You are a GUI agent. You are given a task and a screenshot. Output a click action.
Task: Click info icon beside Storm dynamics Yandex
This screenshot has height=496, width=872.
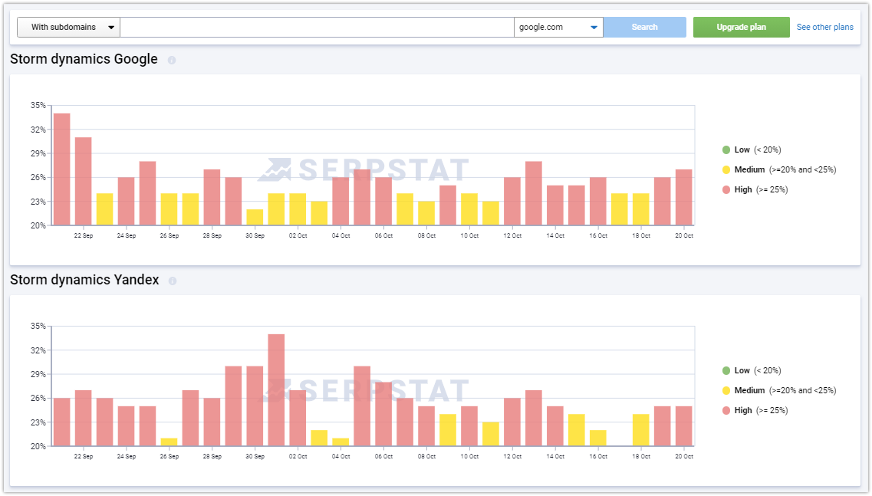pyautogui.click(x=173, y=281)
